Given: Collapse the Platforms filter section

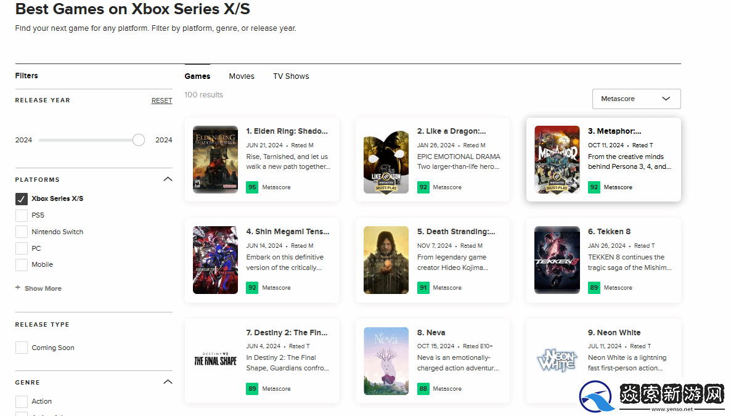Looking at the screenshot, I should click(168, 179).
